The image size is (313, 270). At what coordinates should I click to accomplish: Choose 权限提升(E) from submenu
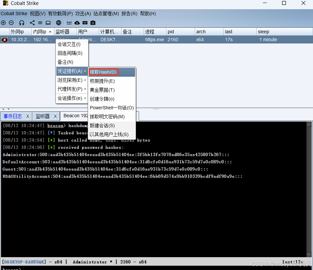(112, 81)
